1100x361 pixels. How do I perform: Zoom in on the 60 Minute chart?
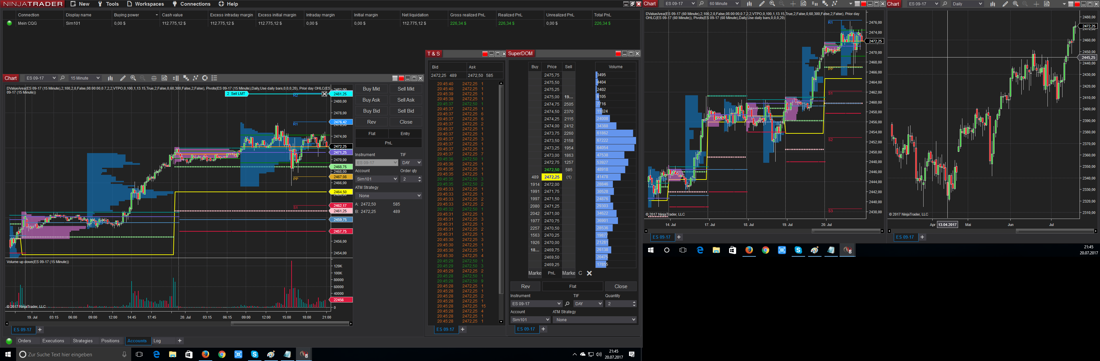pyautogui.click(x=772, y=4)
